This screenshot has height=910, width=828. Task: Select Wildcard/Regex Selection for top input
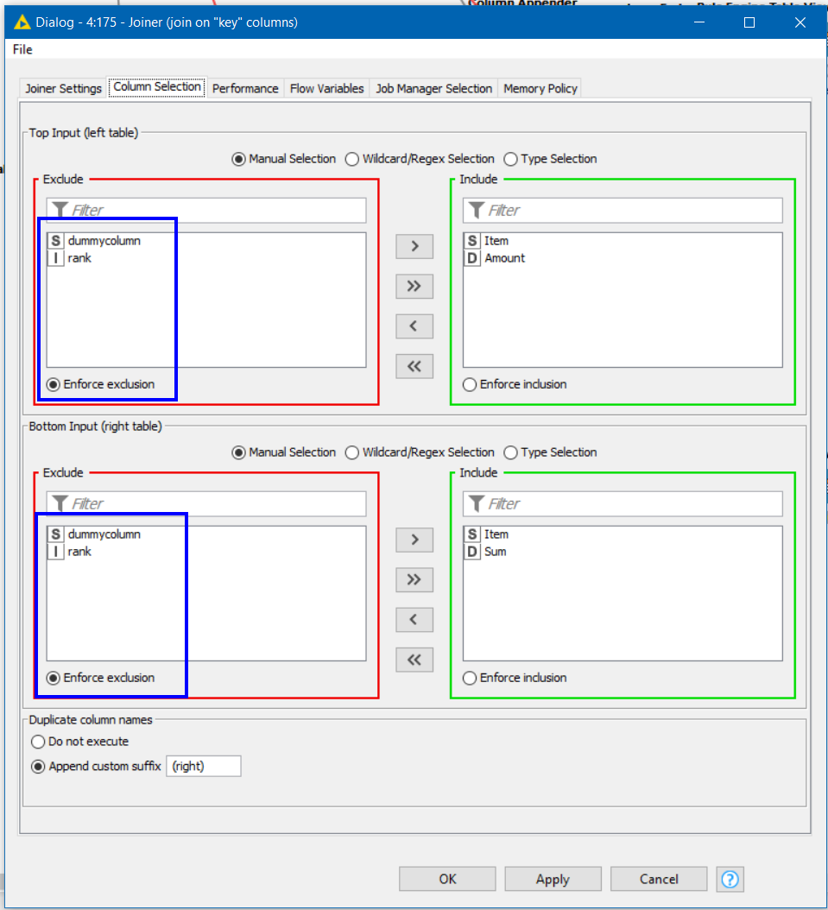point(352,159)
